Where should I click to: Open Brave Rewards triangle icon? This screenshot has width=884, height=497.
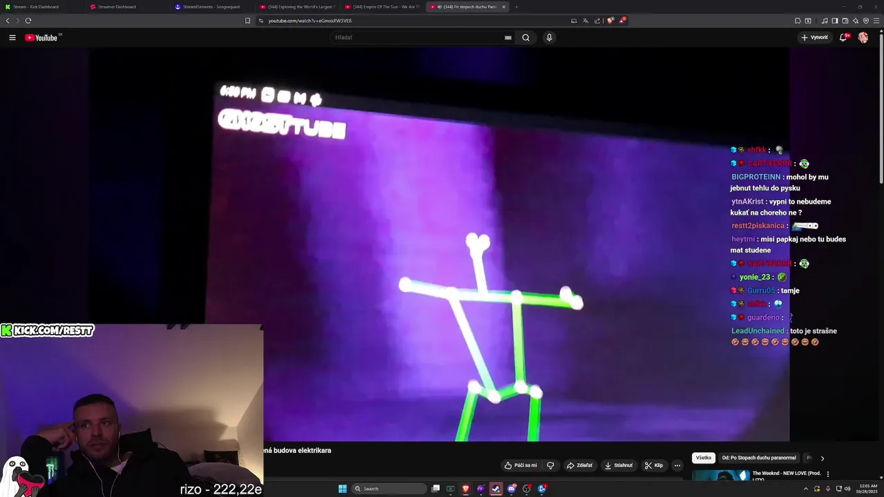point(622,21)
